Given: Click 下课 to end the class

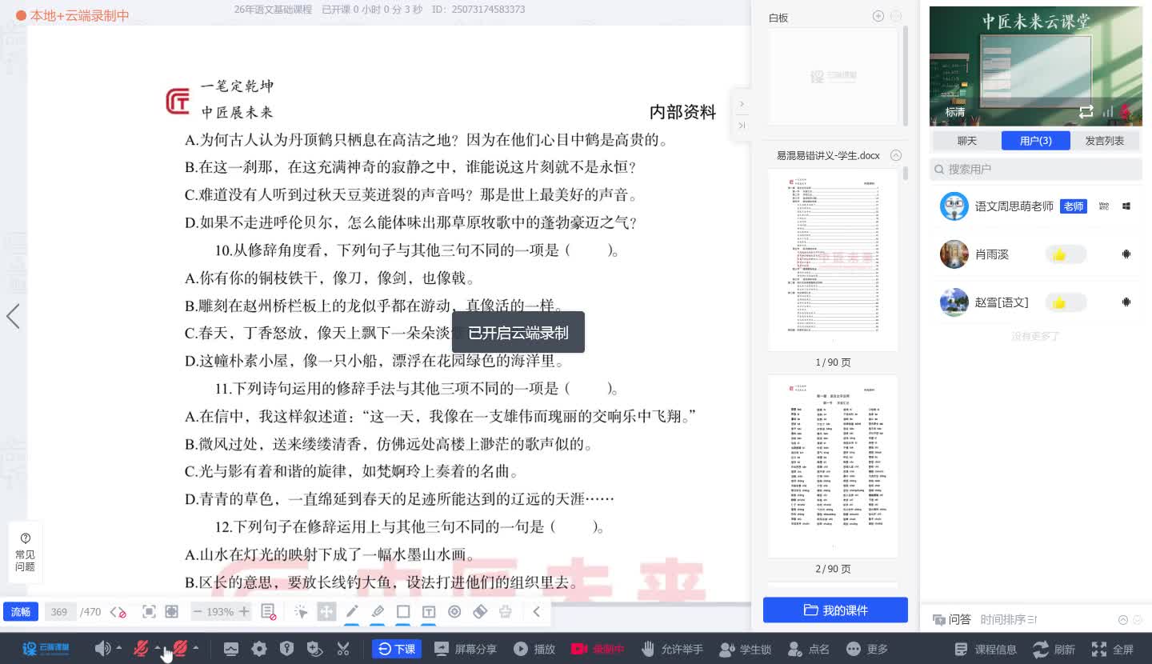Looking at the screenshot, I should 397,649.
